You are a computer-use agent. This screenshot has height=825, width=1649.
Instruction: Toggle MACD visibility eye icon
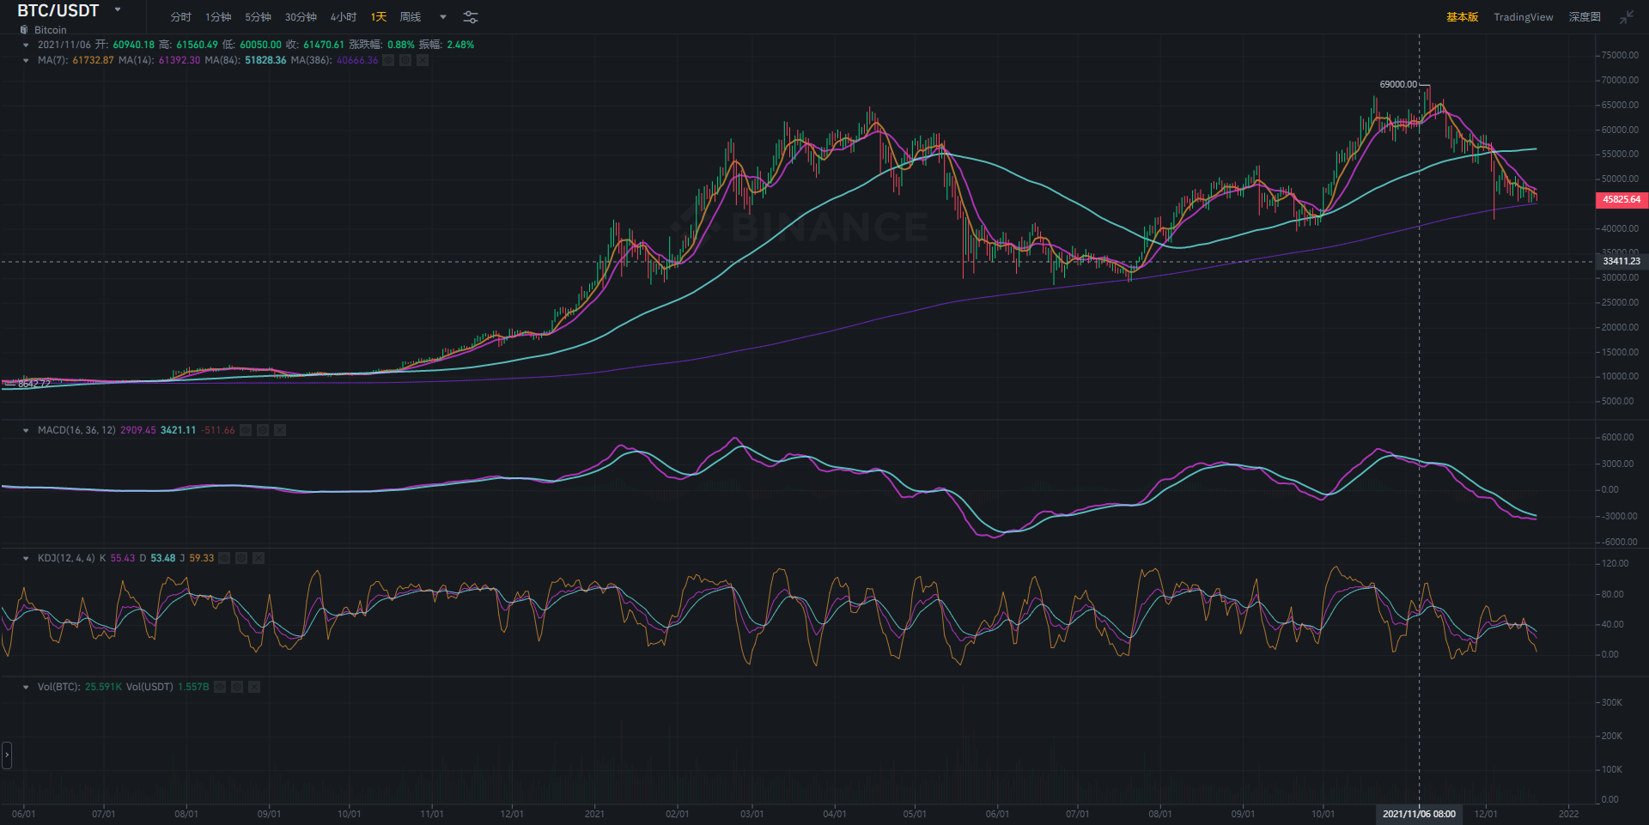click(x=246, y=430)
